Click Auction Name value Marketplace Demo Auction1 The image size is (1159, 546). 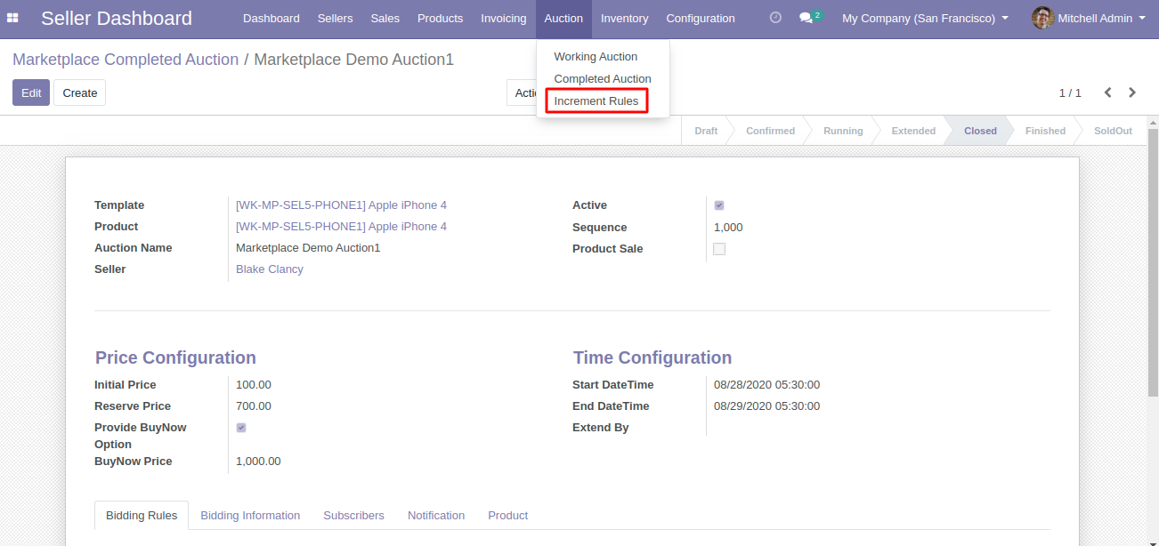click(x=308, y=248)
